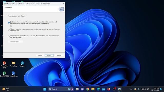
Task: Launch Google Chrome from the taskbar
Action: [88, 89]
